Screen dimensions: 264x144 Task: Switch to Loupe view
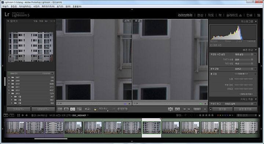pos(66,109)
